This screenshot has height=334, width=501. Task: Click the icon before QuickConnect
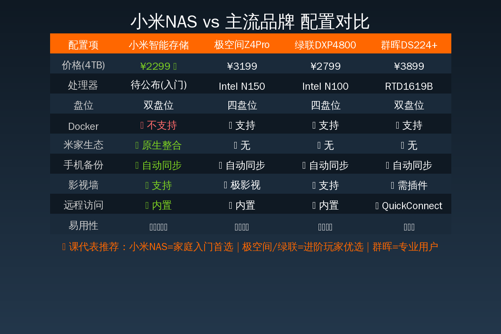click(377, 206)
